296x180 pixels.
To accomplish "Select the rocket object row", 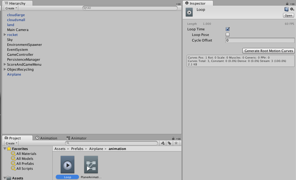I will [12, 35].
